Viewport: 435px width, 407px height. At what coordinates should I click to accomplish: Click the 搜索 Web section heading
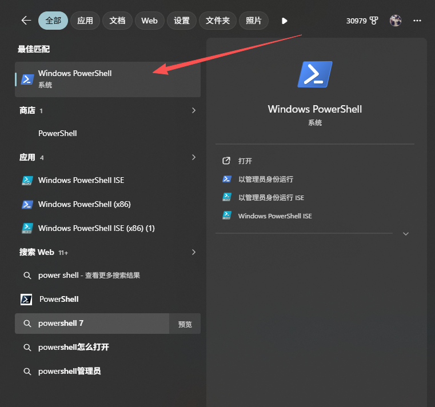(37, 252)
